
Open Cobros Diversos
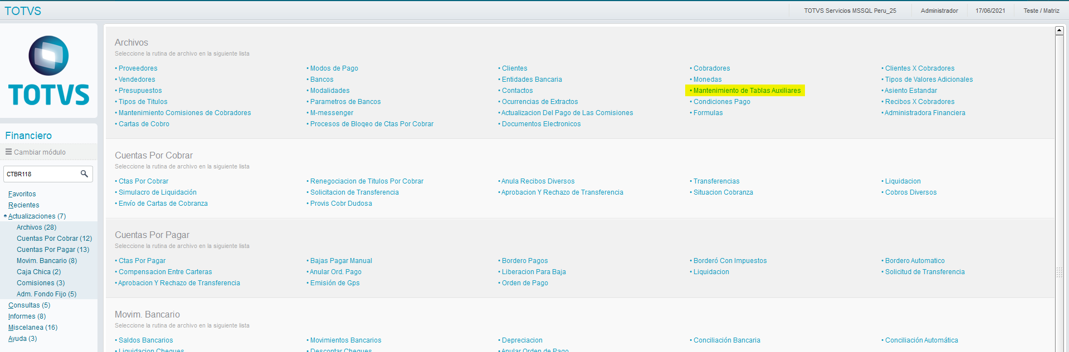[x=911, y=192]
